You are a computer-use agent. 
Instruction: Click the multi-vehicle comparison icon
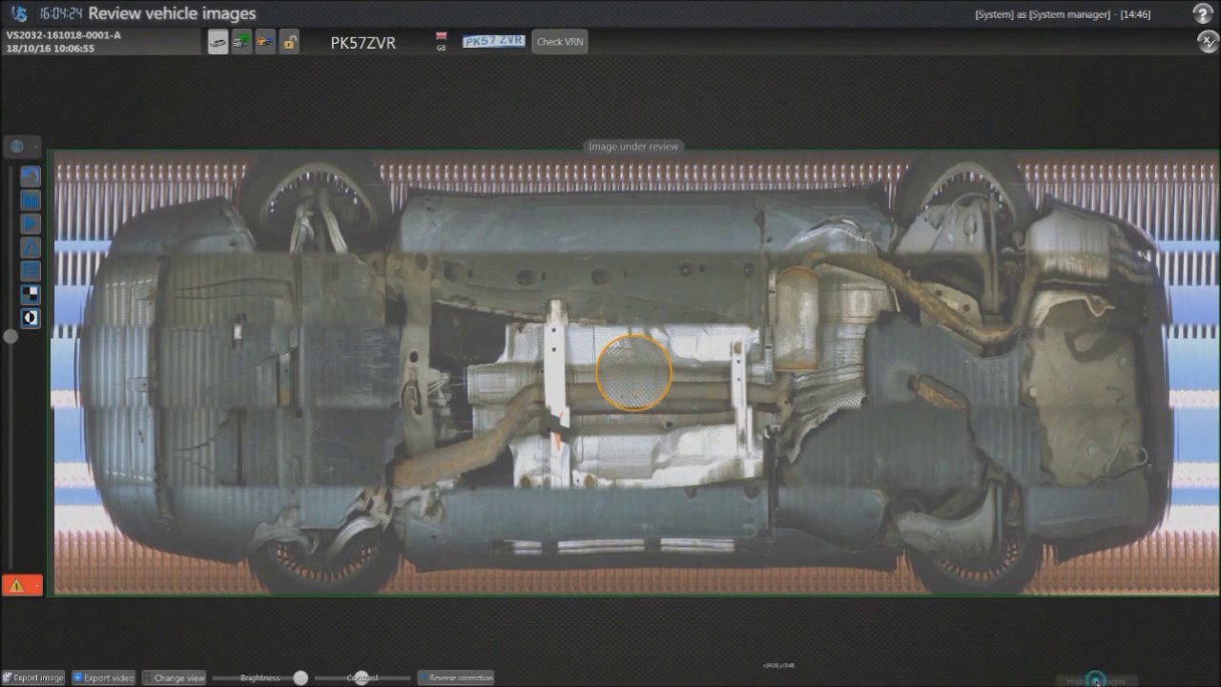(x=265, y=42)
